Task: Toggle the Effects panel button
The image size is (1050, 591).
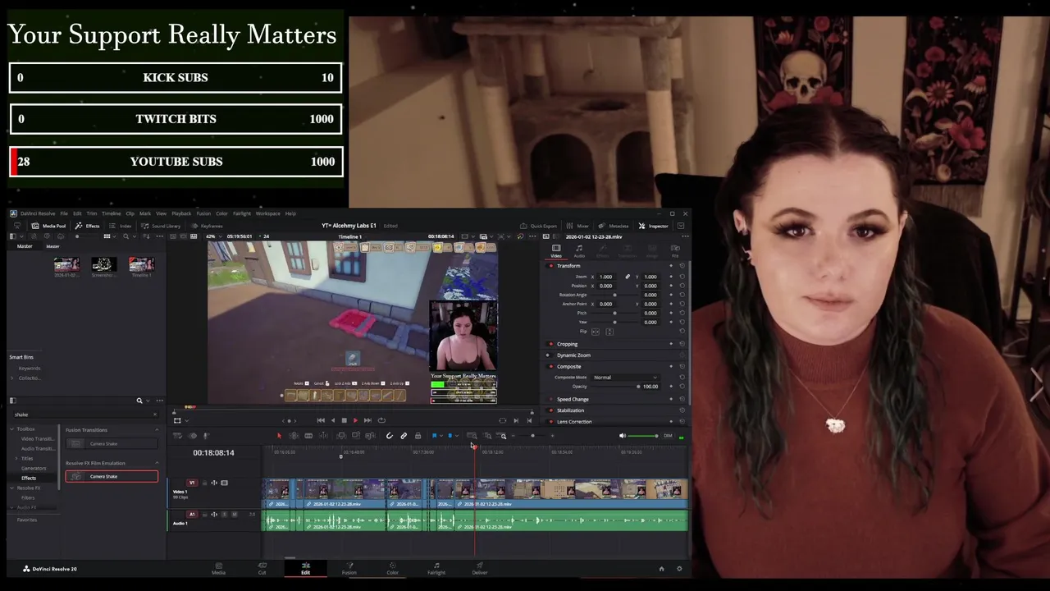Action: point(88,226)
